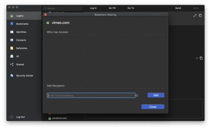Screen dimensions: 211x129
Task: Click the yellow Safenotes note icon
Action: click(x=12, y=48)
